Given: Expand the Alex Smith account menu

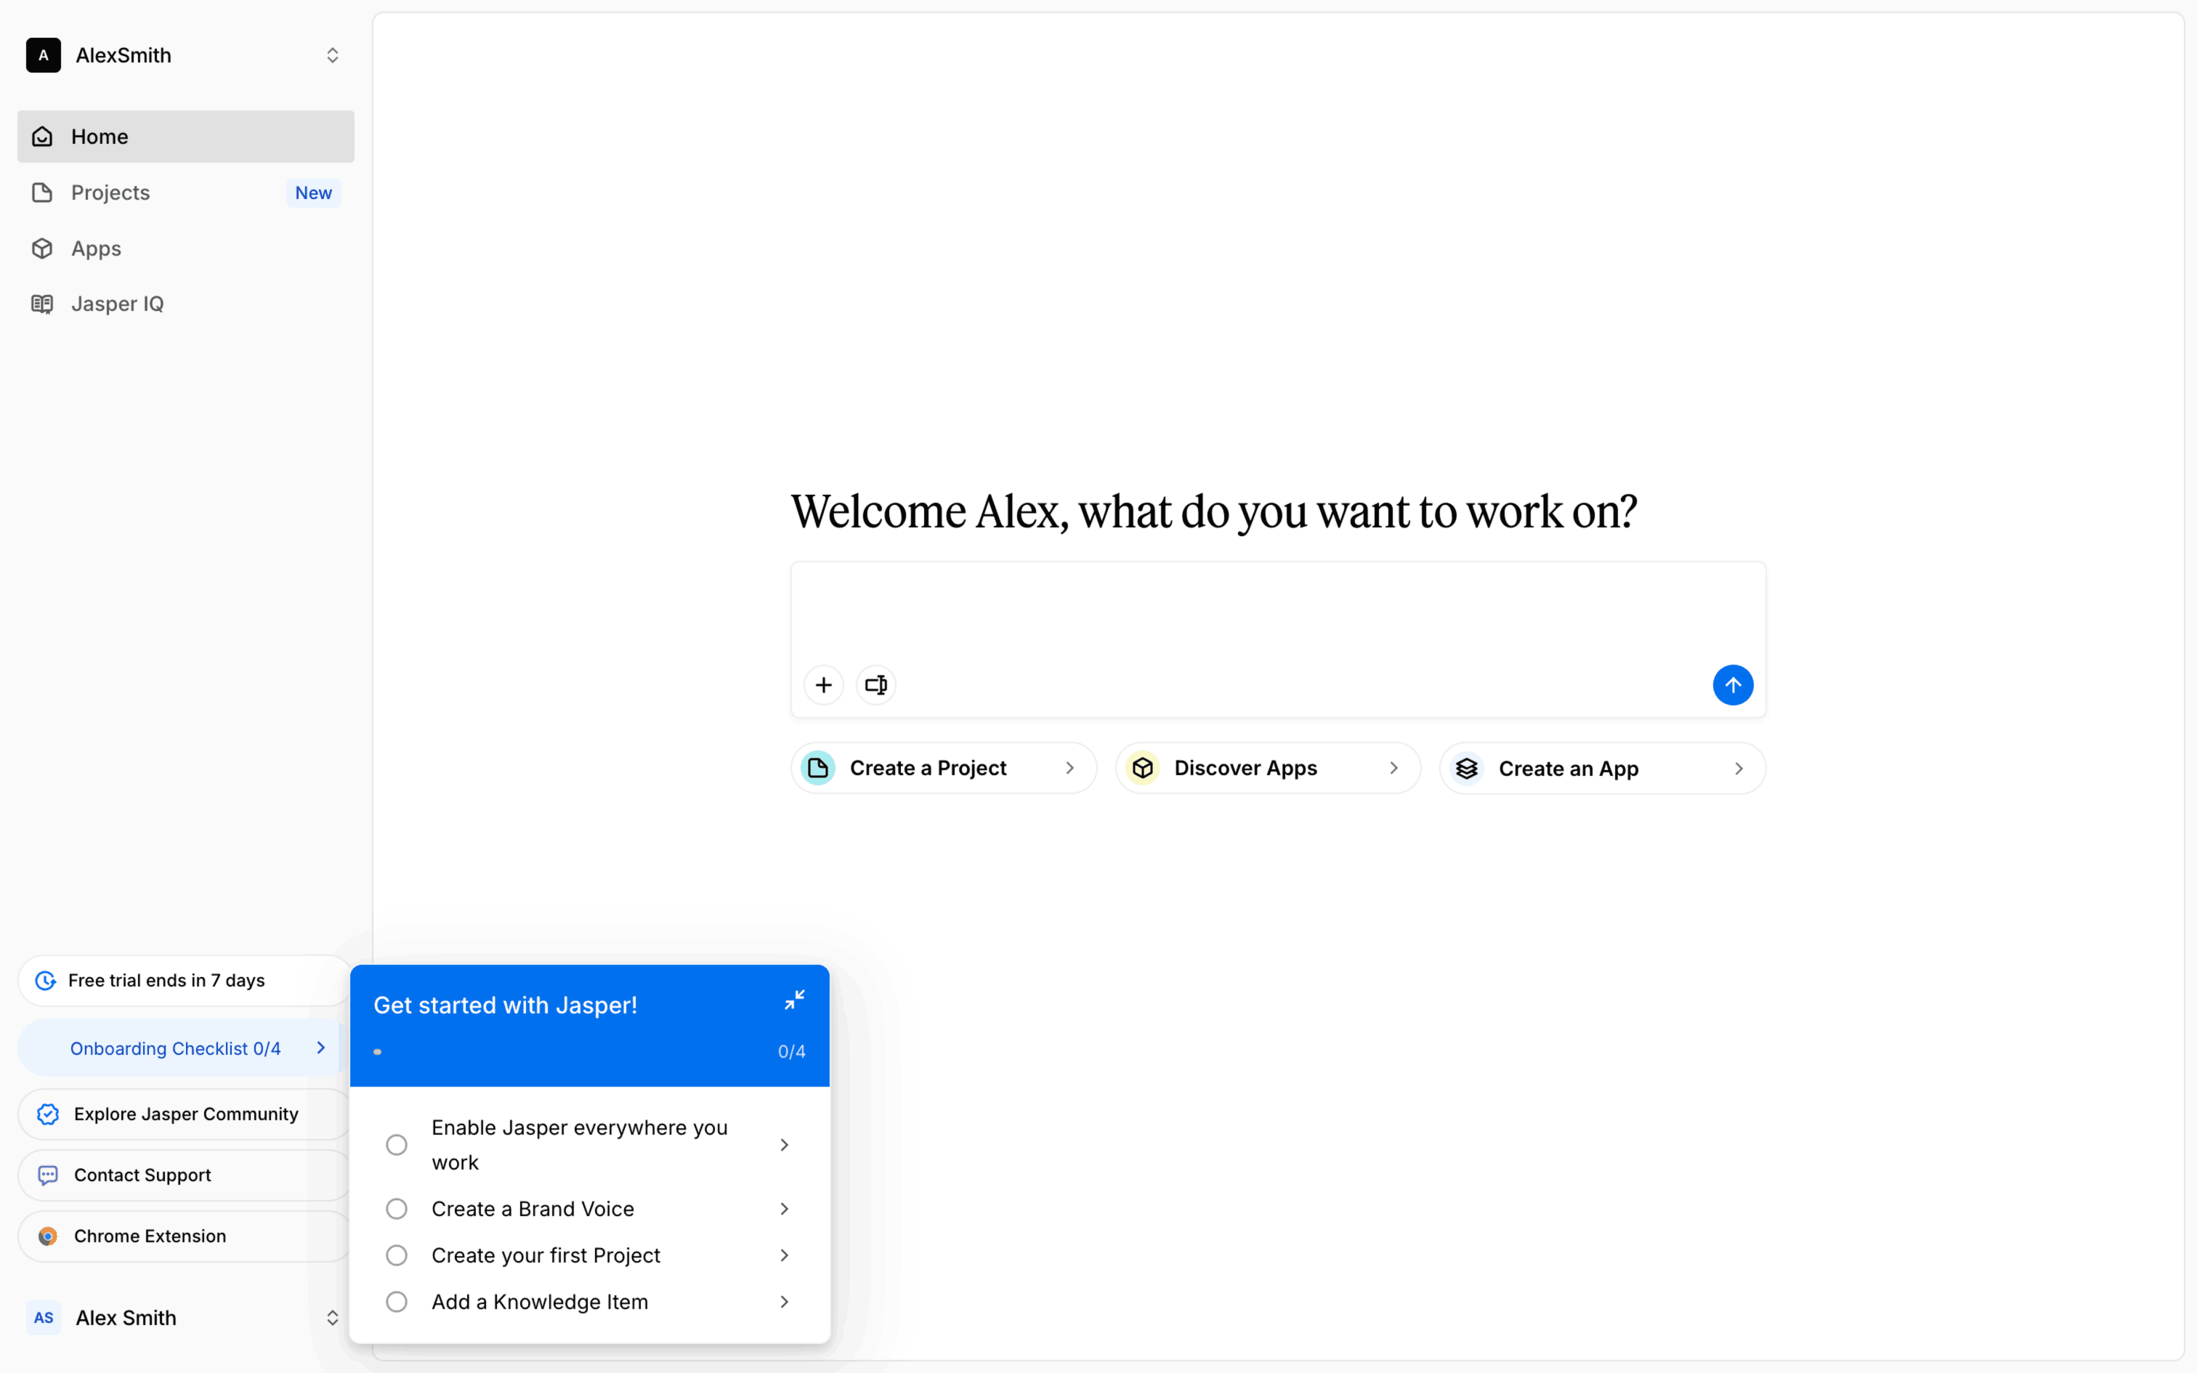Looking at the screenshot, I should [332, 1318].
